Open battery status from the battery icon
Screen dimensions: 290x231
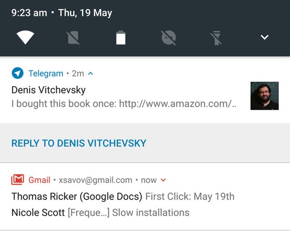121,37
